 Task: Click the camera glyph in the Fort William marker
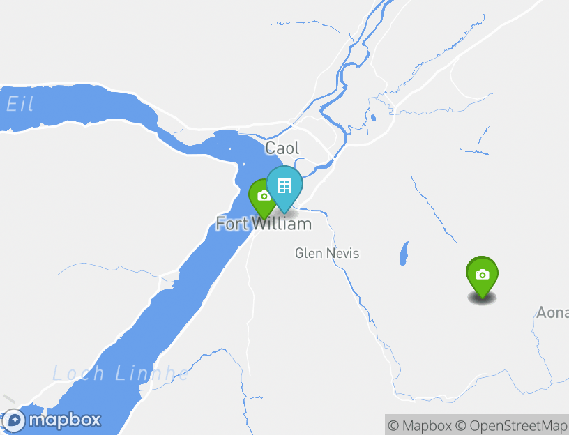pyautogui.click(x=264, y=196)
